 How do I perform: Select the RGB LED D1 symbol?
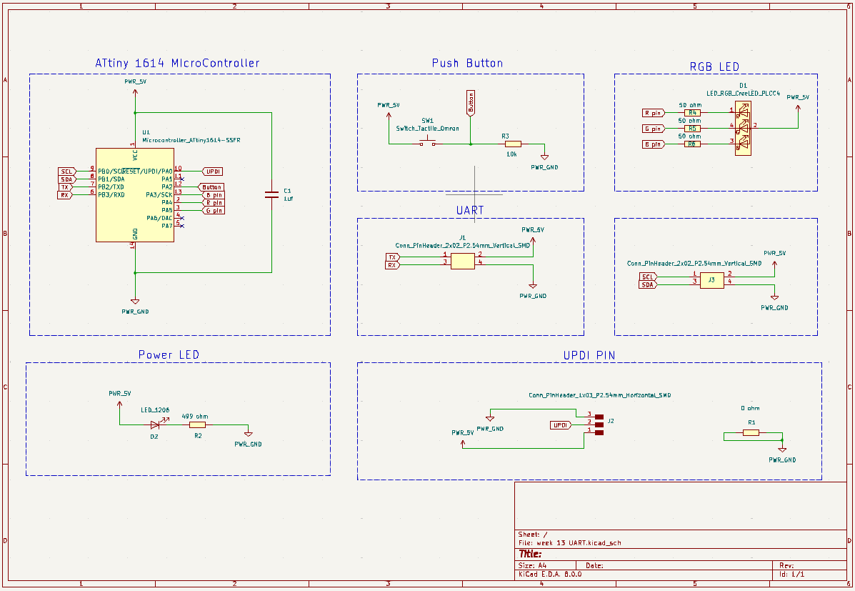[744, 129]
